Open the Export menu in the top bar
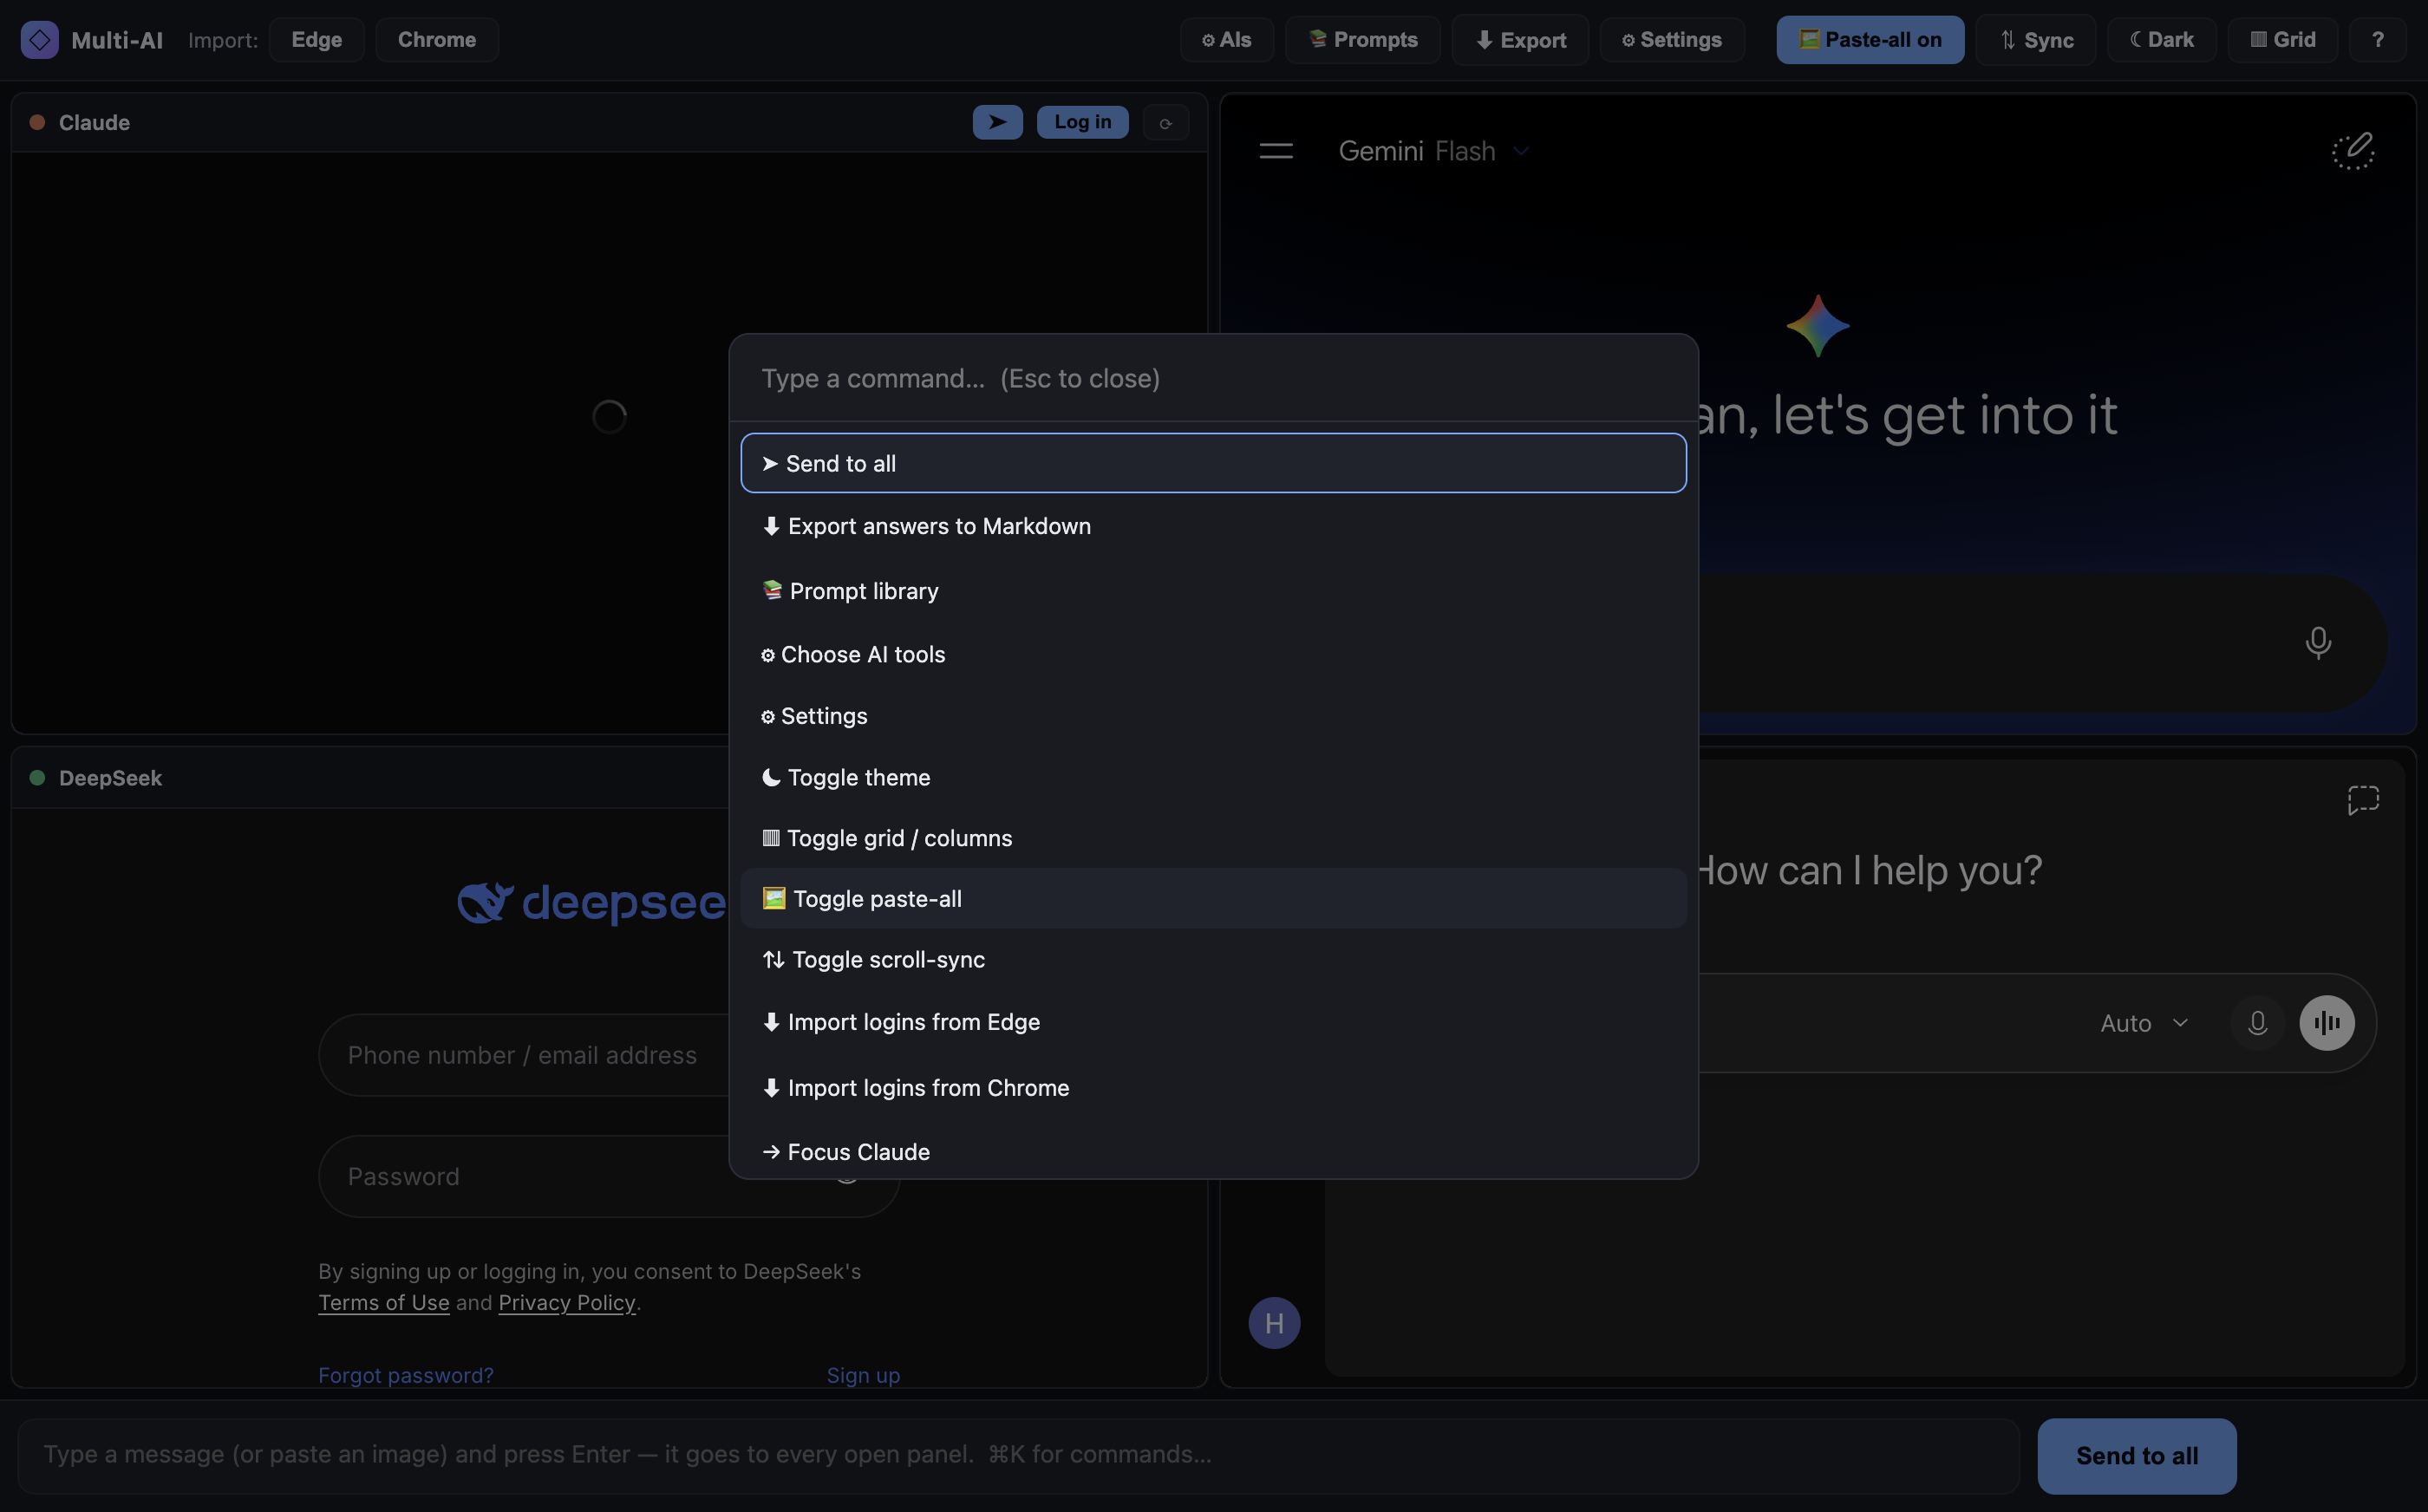The width and height of the screenshot is (2428, 1512). click(1519, 40)
